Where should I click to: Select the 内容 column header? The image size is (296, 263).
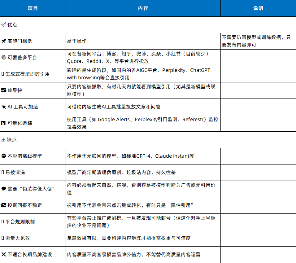tap(143, 8)
